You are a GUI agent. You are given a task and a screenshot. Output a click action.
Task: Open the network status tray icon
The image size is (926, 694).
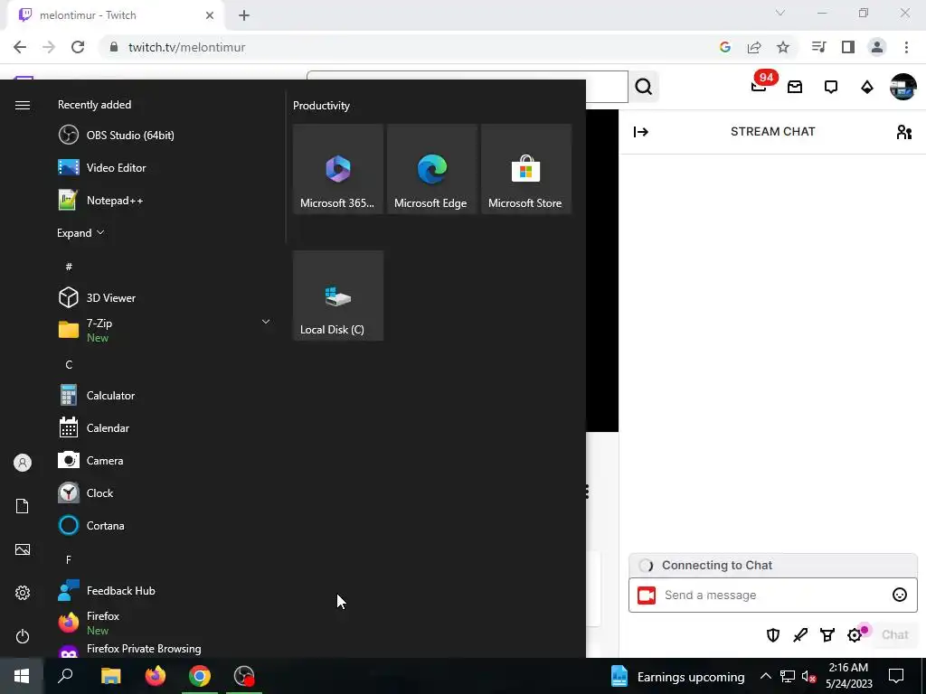788,676
